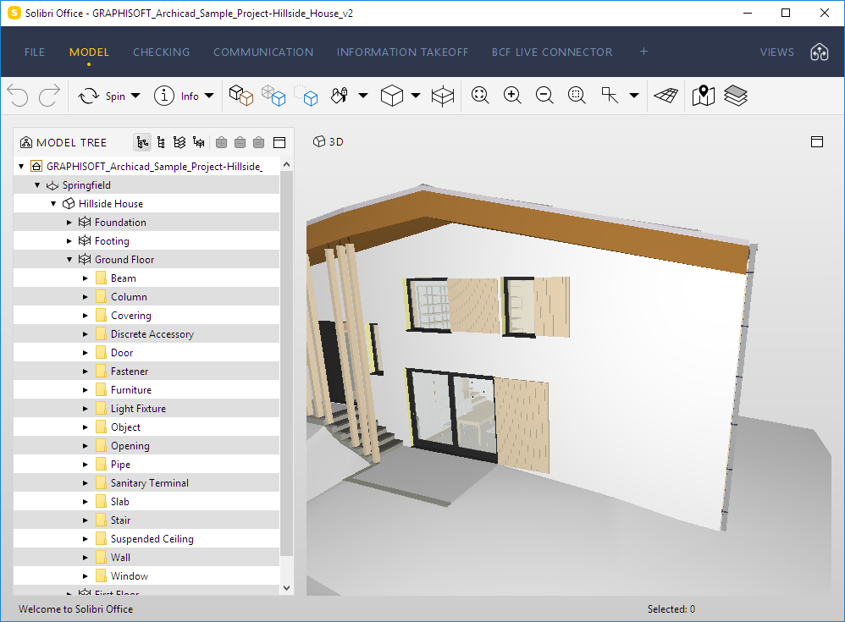Screen dimensions: 845x622
Task: Toggle hide selected components cube icon
Action: tap(240, 96)
